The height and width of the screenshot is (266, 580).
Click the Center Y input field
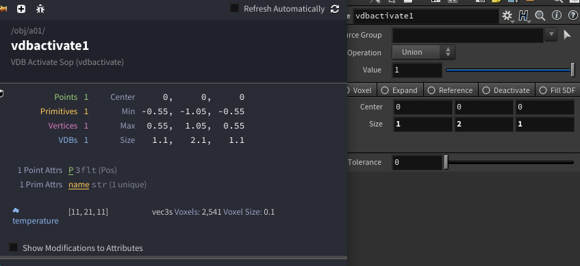point(484,107)
